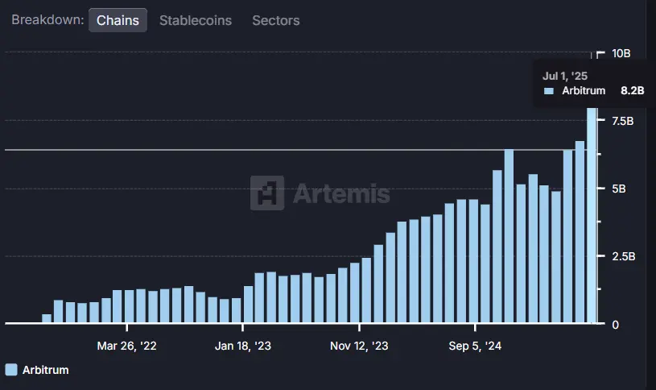656x390 pixels.
Task: Click the 8.2B value in tooltip
Action: click(x=632, y=90)
